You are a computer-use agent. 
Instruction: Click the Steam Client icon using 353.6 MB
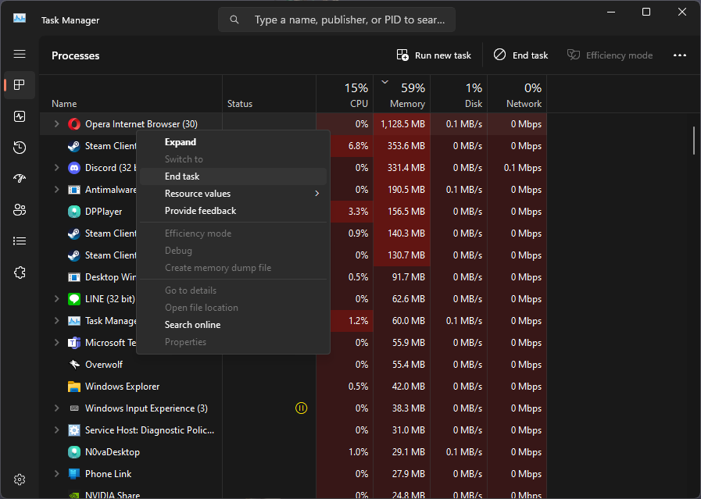tap(73, 146)
